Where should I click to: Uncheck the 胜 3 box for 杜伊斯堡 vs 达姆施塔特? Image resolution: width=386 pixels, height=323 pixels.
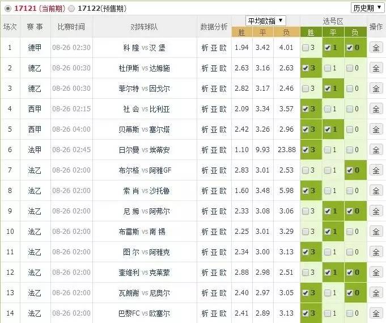point(306,68)
